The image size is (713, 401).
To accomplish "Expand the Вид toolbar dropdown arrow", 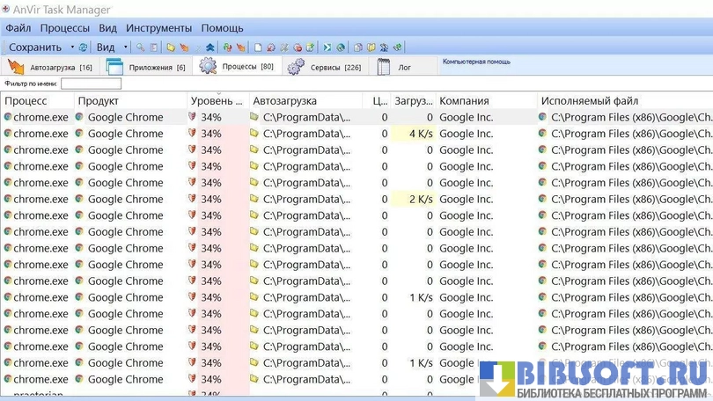I will tap(125, 47).
